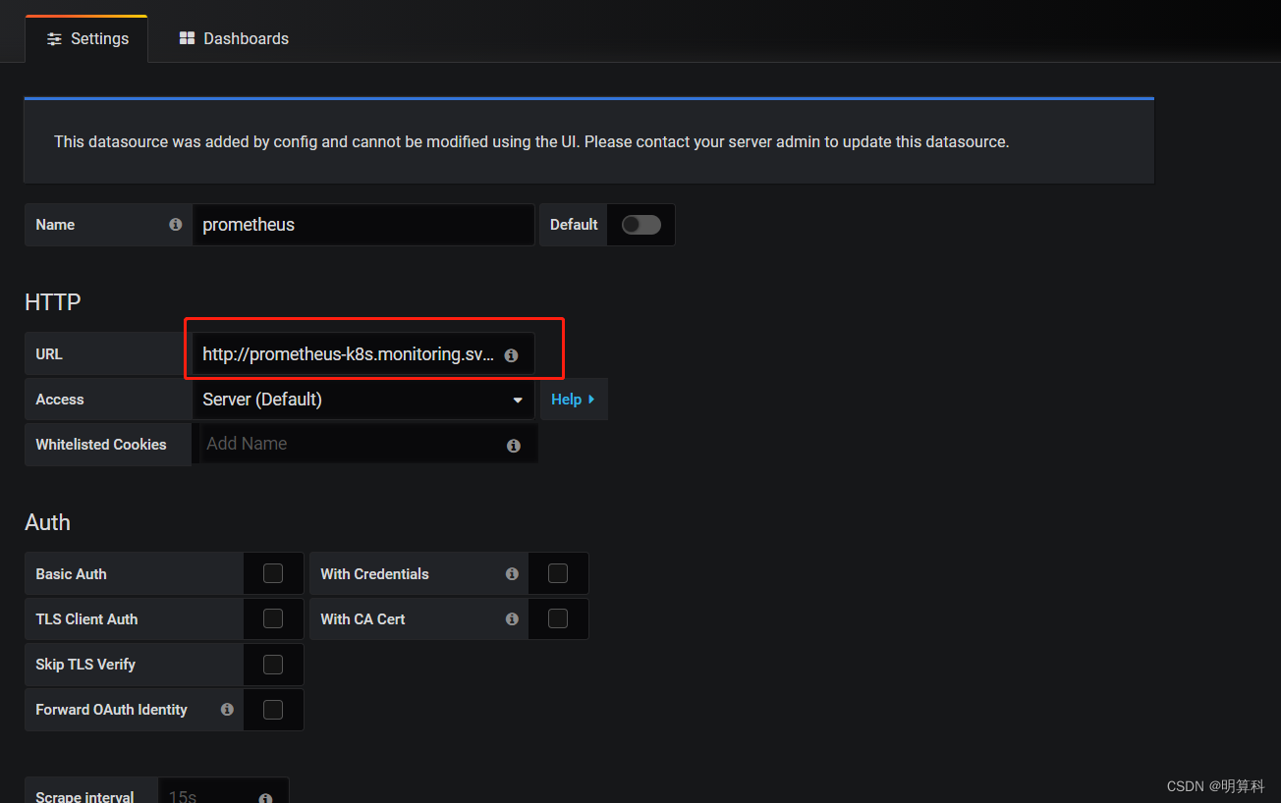Open the Access Server (Default) dropdown
This screenshot has width=1281, height=803.
363,400
